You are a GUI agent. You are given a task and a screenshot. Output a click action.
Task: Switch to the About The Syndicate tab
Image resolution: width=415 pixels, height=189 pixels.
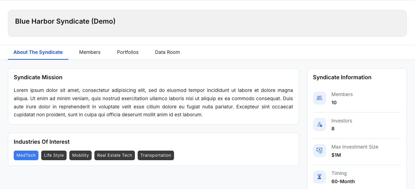[38, 52]
